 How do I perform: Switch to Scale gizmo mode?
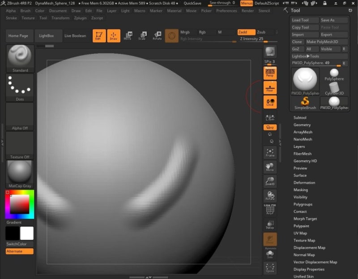(x=142, y=36)
